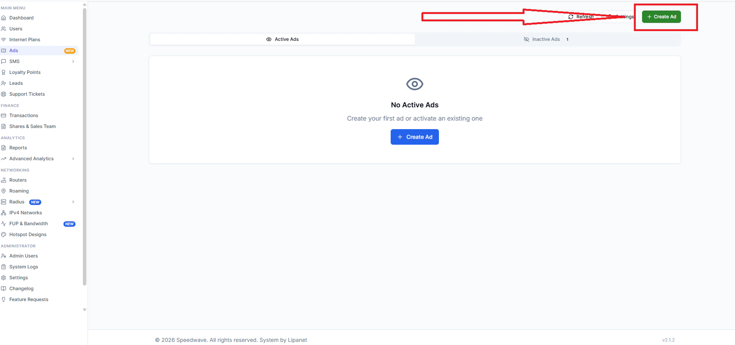Click the sidebar scroll up arrow

point(84,5)
